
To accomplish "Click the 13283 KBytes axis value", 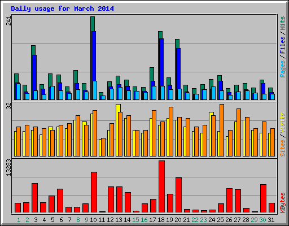I will click(8, 168).
